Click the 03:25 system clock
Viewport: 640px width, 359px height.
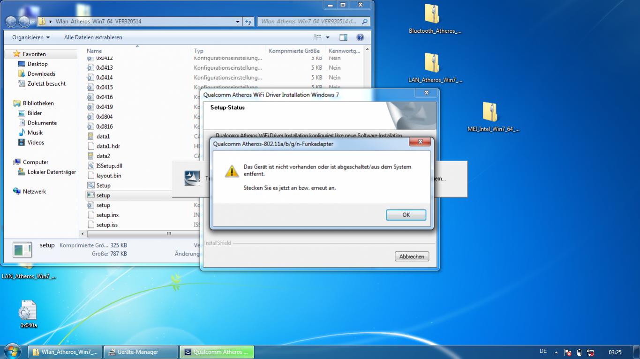point(615,352)
